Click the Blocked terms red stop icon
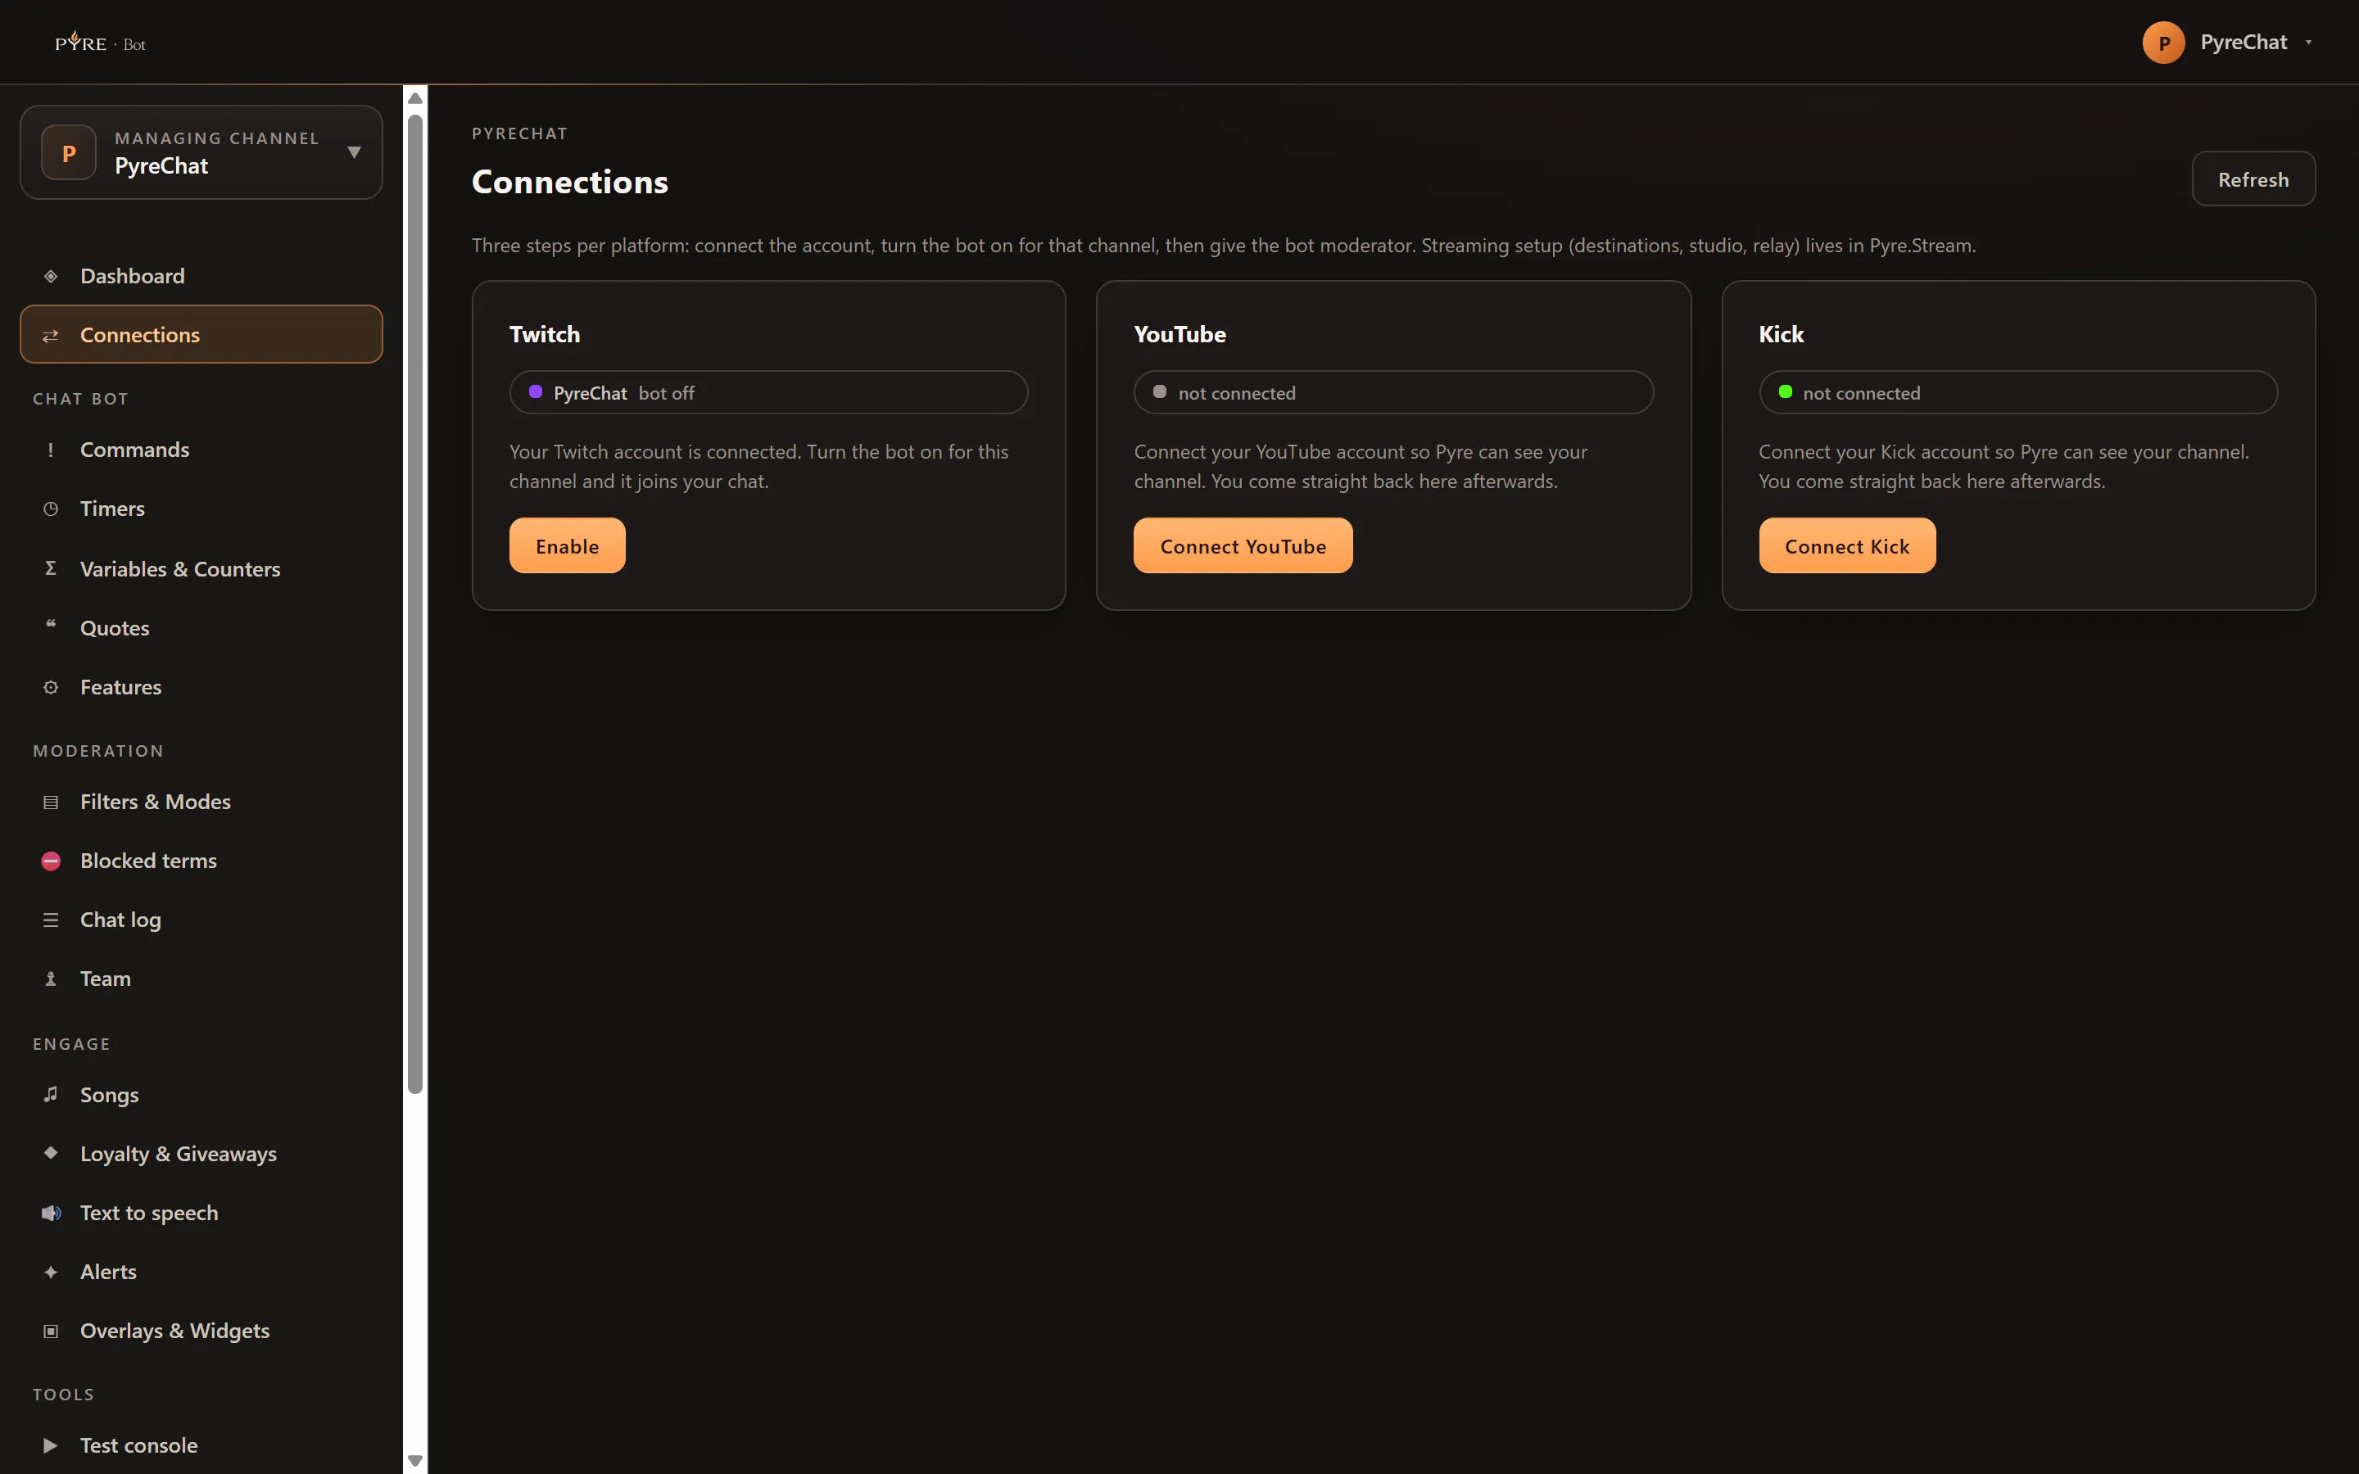This screenshot has width=2359, height=1474. (51, 861)
